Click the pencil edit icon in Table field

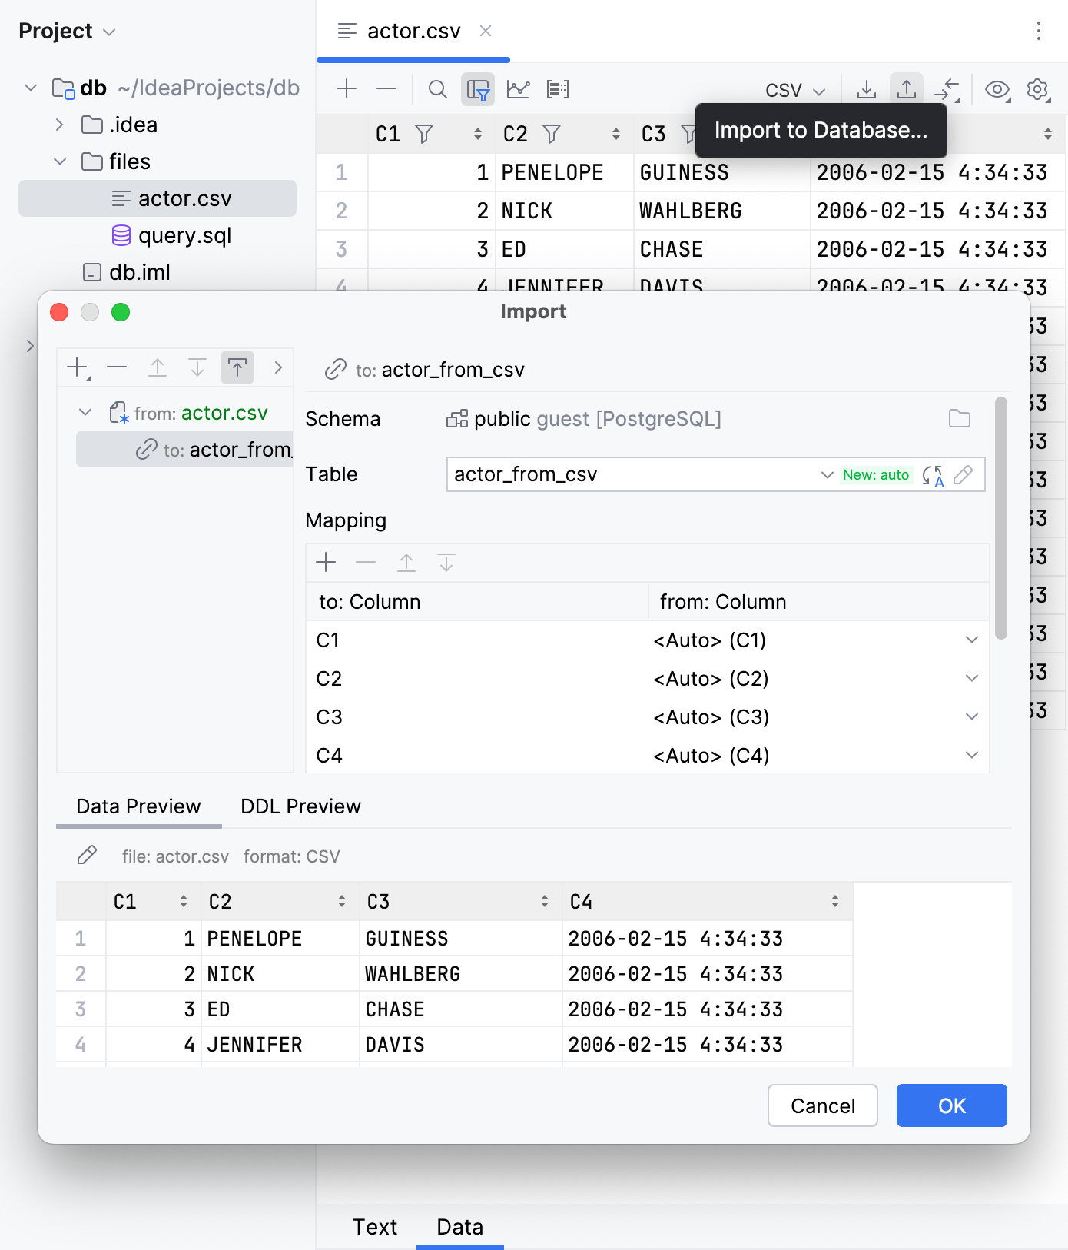963,475
